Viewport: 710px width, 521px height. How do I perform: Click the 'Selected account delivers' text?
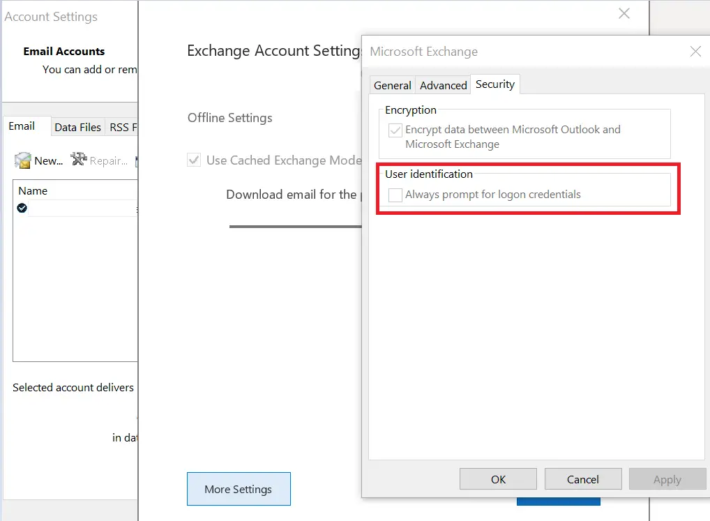click(73, 388)
